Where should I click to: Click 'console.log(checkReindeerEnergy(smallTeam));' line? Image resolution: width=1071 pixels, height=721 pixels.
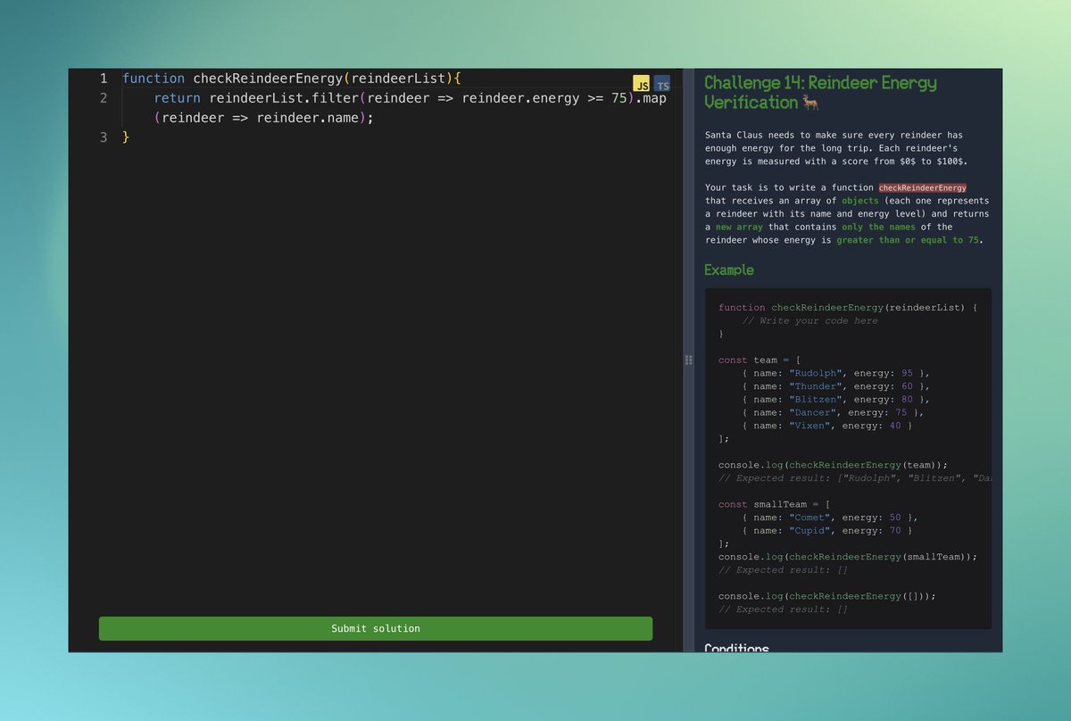[x=848, y=557]
